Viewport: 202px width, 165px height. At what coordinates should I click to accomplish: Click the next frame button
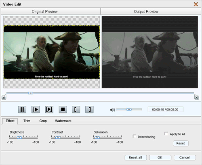49,109
